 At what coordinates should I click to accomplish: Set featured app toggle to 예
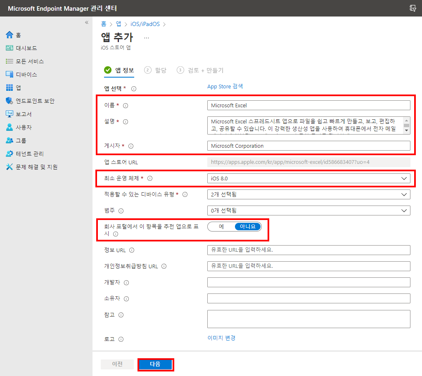(221, 227)
